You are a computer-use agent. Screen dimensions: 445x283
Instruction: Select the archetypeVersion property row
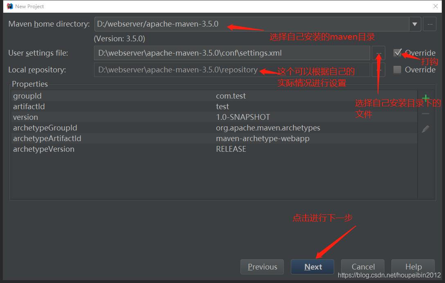point(214,149)
